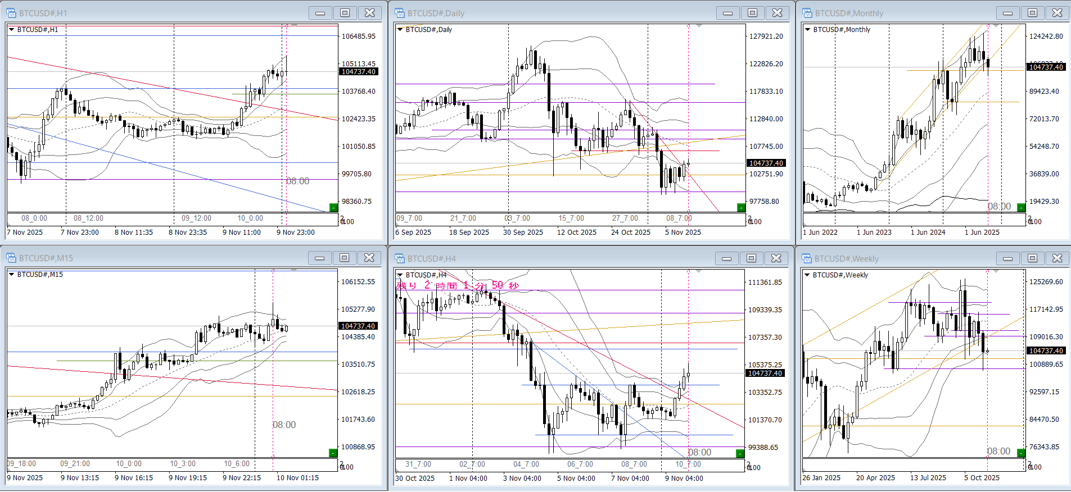Toggle the green minus button on Weekly chart

point(1021,453)
